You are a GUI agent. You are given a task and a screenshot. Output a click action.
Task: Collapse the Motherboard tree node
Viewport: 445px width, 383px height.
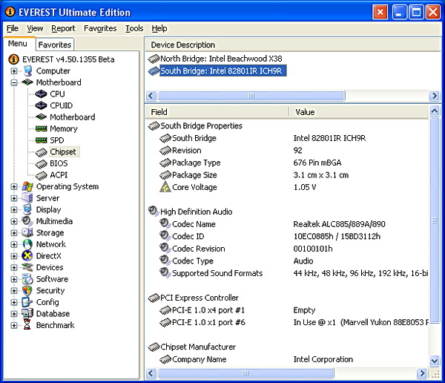[14, 82]
